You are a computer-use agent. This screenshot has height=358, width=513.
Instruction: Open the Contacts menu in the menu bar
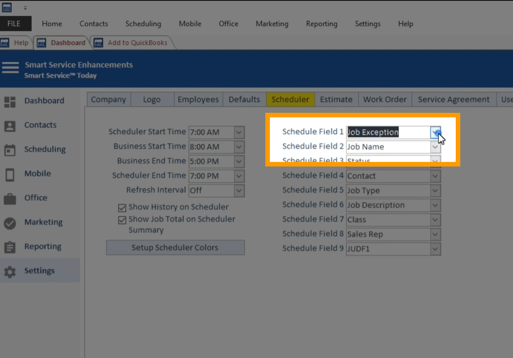point(94,24)
